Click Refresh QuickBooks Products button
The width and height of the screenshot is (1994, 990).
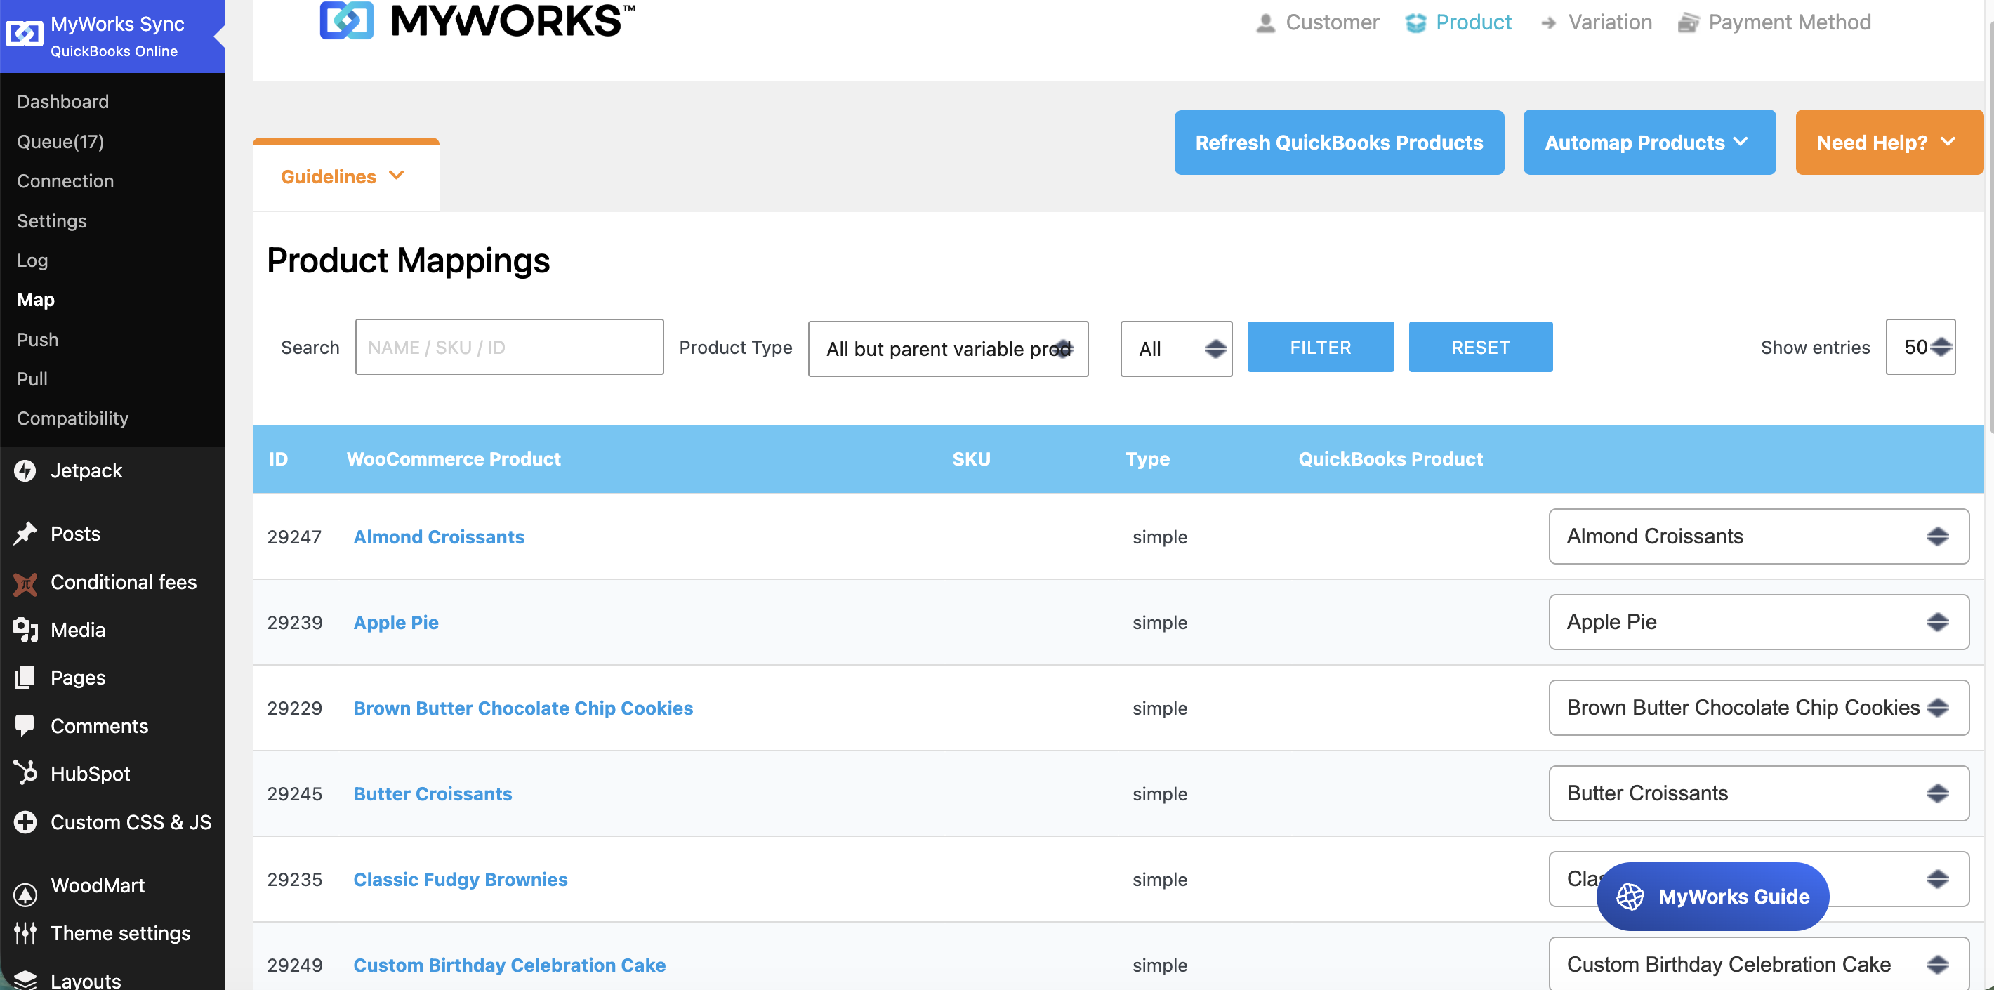pos(1339,143)
